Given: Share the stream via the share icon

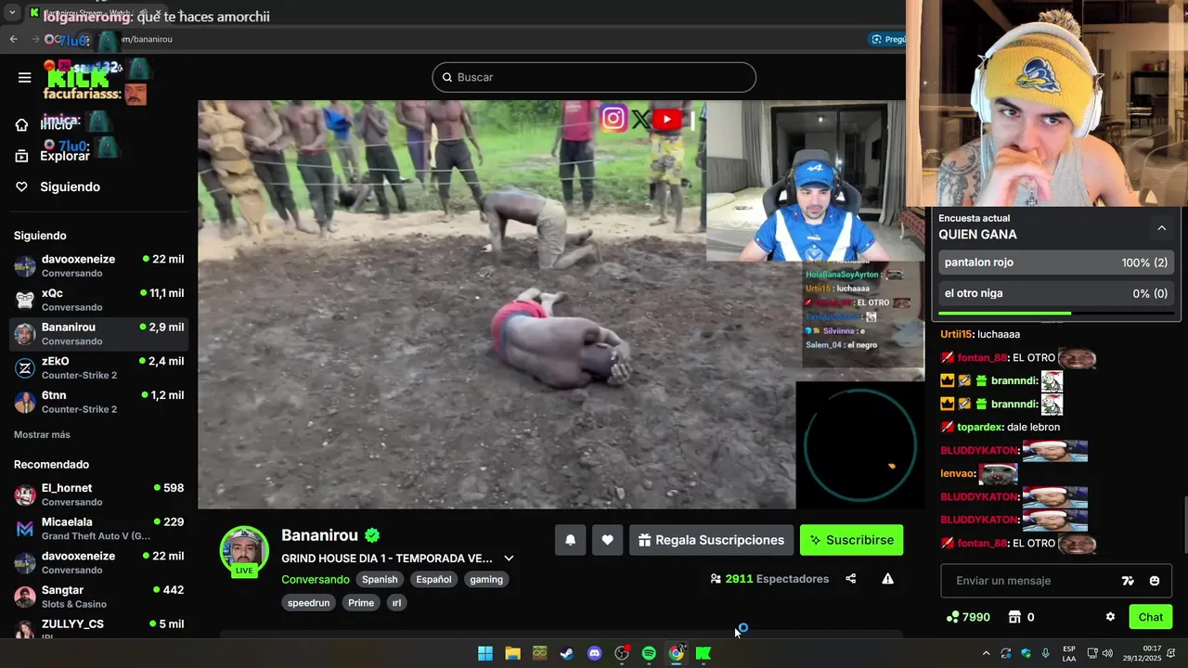Looking at the screenshot, I should 850,579.
